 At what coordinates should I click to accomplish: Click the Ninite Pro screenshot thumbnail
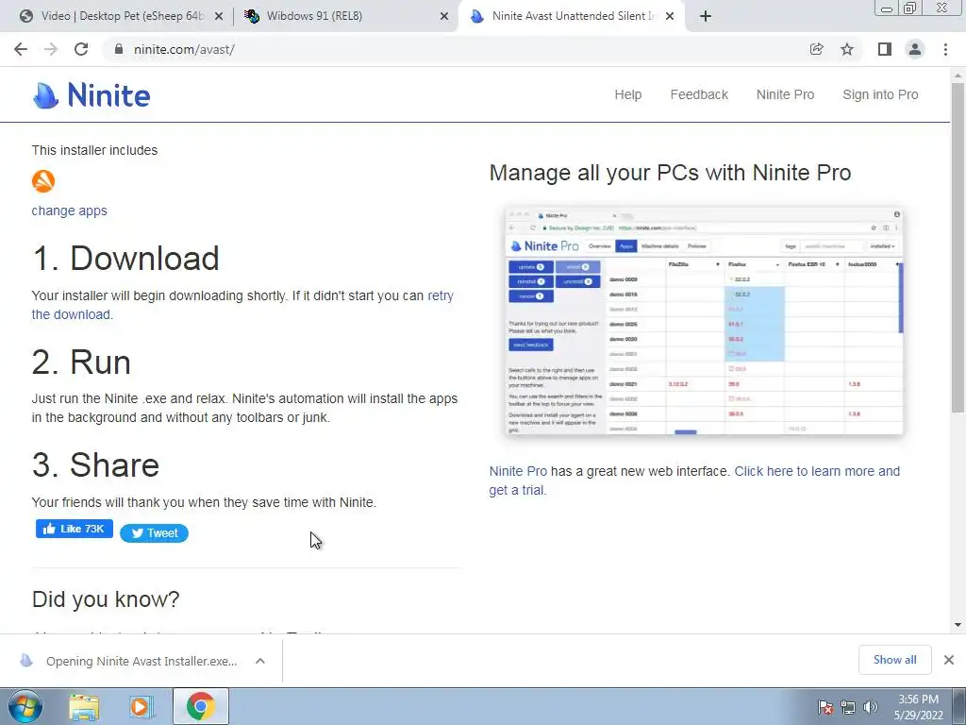tap(704, 321)
